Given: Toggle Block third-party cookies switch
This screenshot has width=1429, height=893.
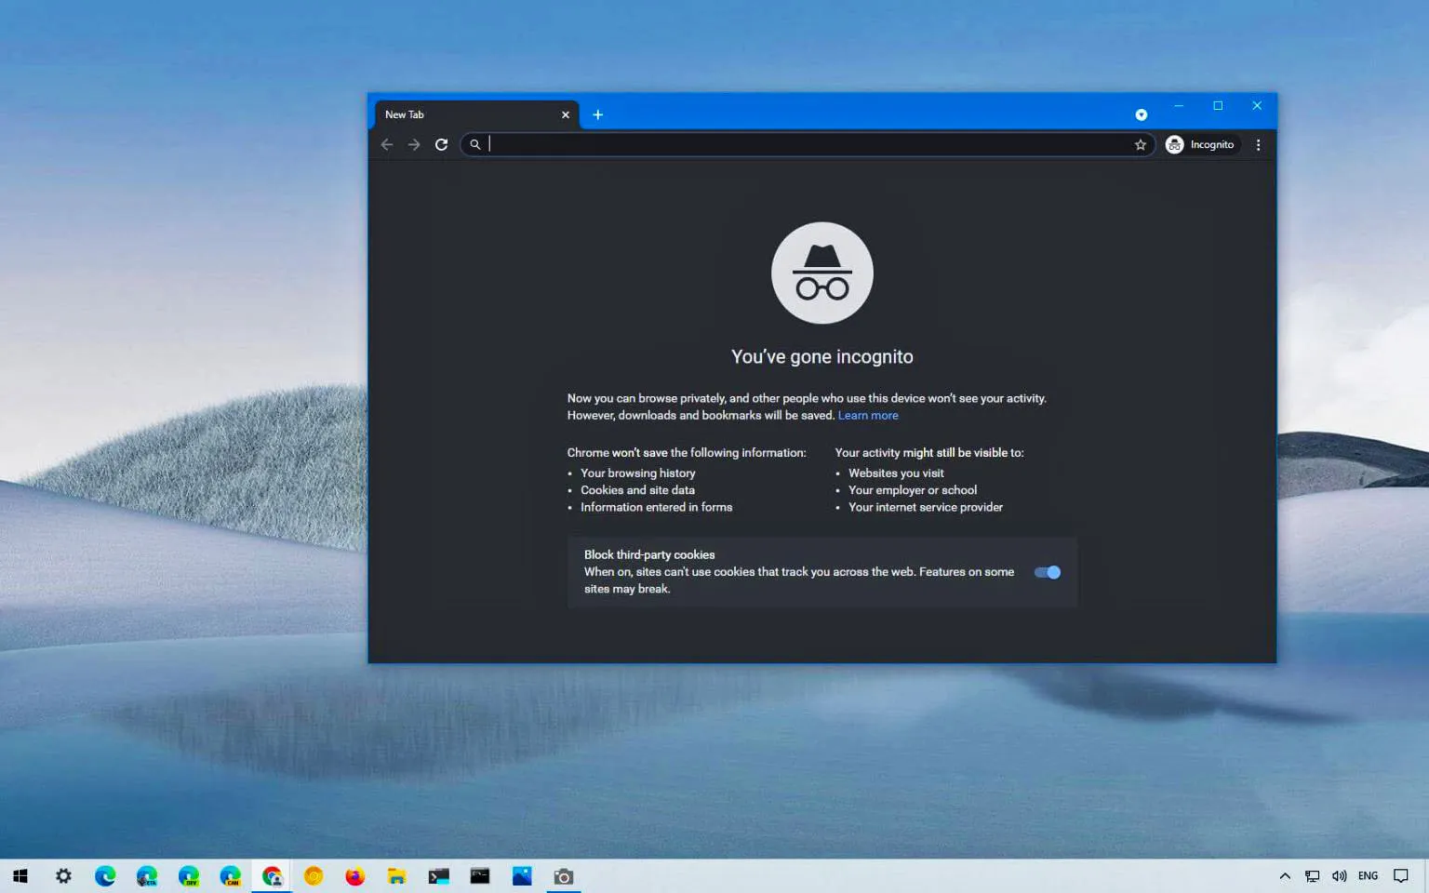Looking at the screenshot, I should pos(1048,572).
